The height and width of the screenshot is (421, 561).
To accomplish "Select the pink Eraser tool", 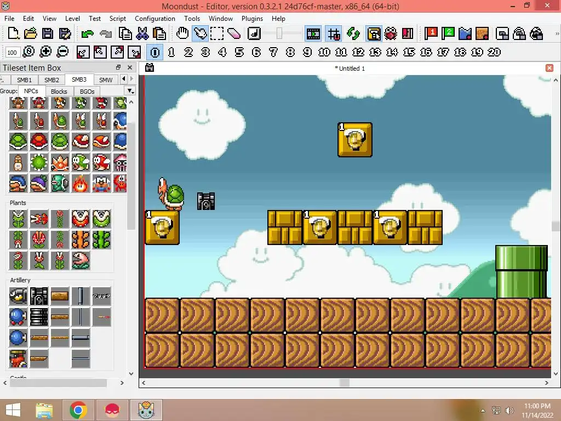I will coord(234,33).
